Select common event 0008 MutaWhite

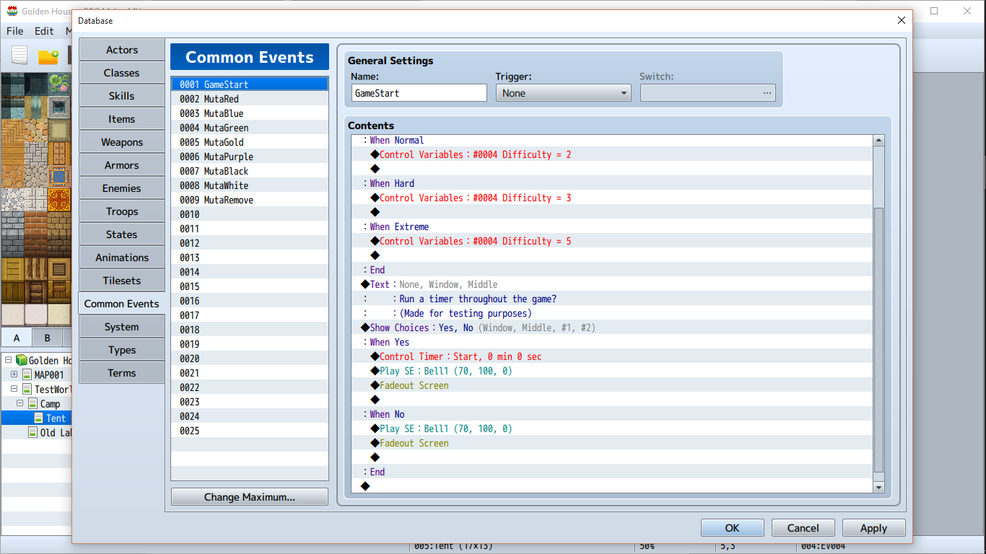pos(250,185)
